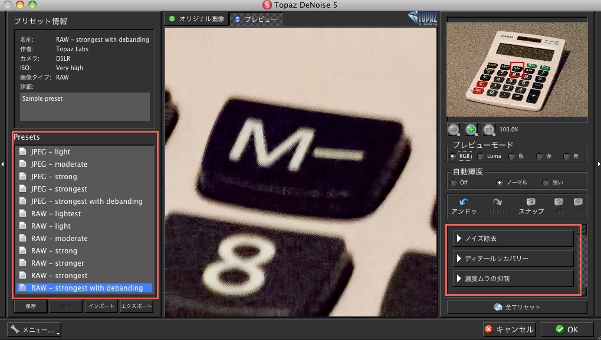Select the Luma preview mode
Viewport: 601px width, 340px height.
point(481,156)
